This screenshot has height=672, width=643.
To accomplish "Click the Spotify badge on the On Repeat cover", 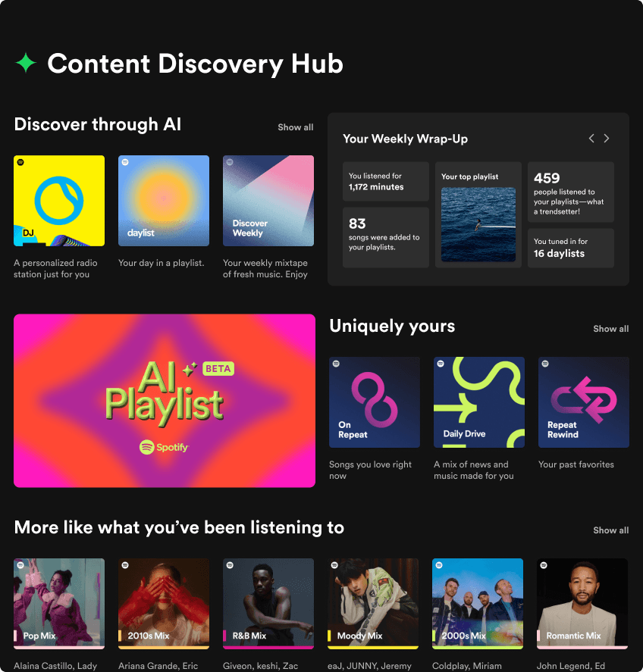I will coord(337,364).
